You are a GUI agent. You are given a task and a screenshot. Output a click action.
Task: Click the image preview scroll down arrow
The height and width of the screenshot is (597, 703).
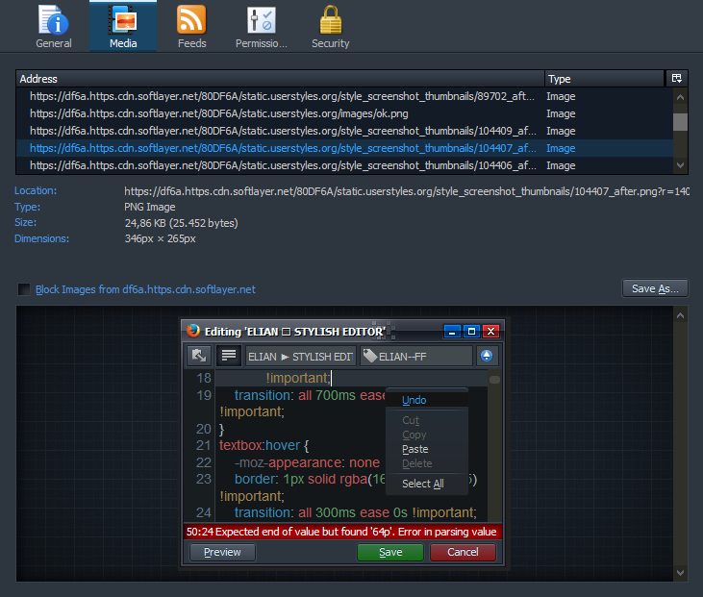click(x=680, y=573)
